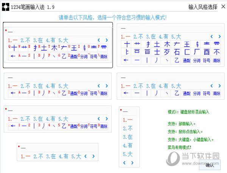The width and height of the screenshot is (227, 173).
Task: Click G-labeled 乙 stroke in the black-bordered panel
Action: (x=63, y=56)
